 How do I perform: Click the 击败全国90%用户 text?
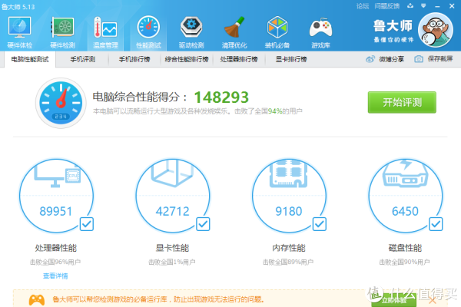tap(405, 262)
